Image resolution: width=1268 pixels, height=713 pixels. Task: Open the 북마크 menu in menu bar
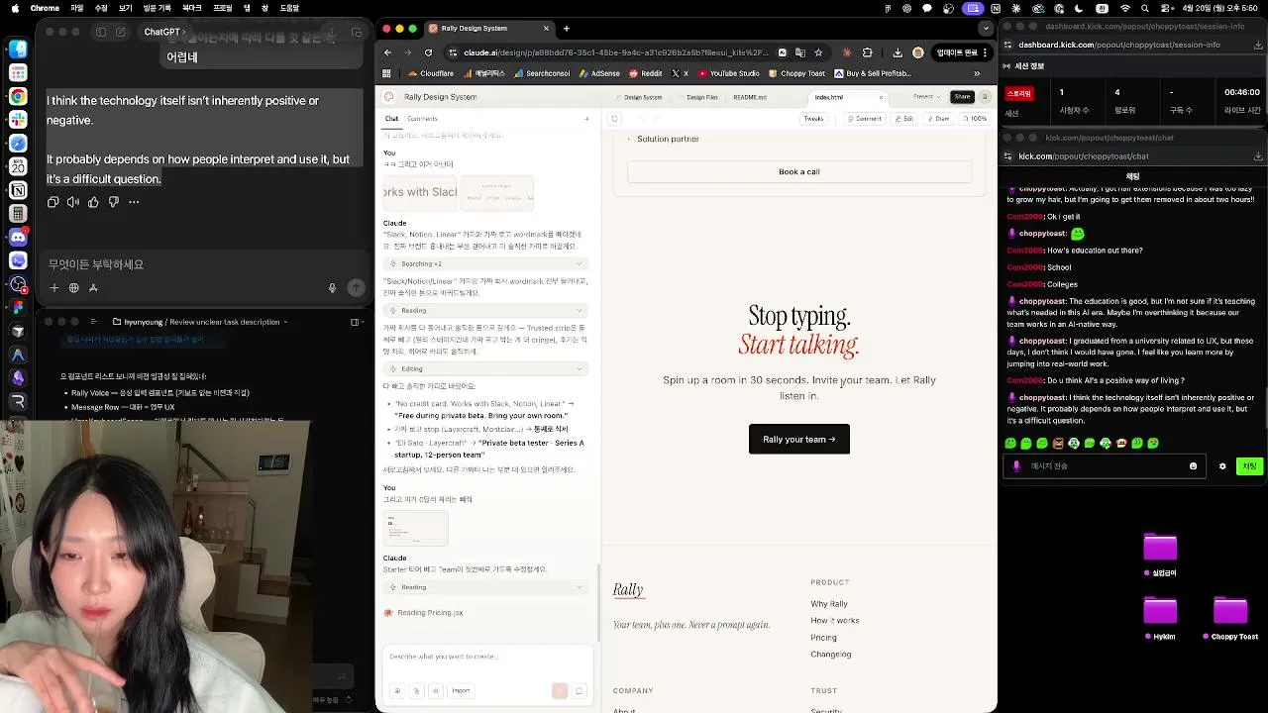pyautogui.click(x=191, y=8)
